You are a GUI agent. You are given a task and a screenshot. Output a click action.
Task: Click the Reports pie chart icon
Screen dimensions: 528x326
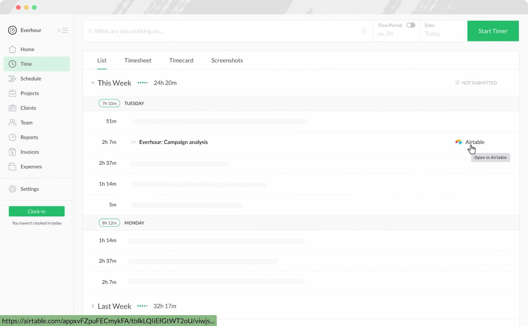click(12, 138)
